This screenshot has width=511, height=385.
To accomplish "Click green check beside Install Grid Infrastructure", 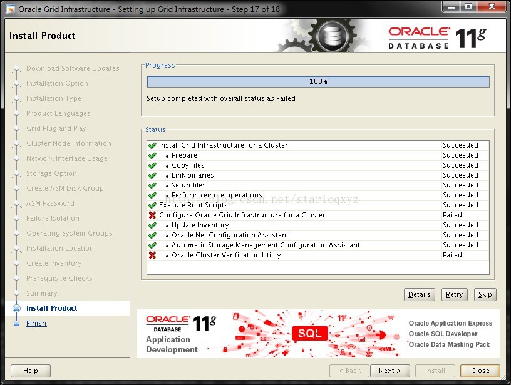I will [x=152, y=146].
